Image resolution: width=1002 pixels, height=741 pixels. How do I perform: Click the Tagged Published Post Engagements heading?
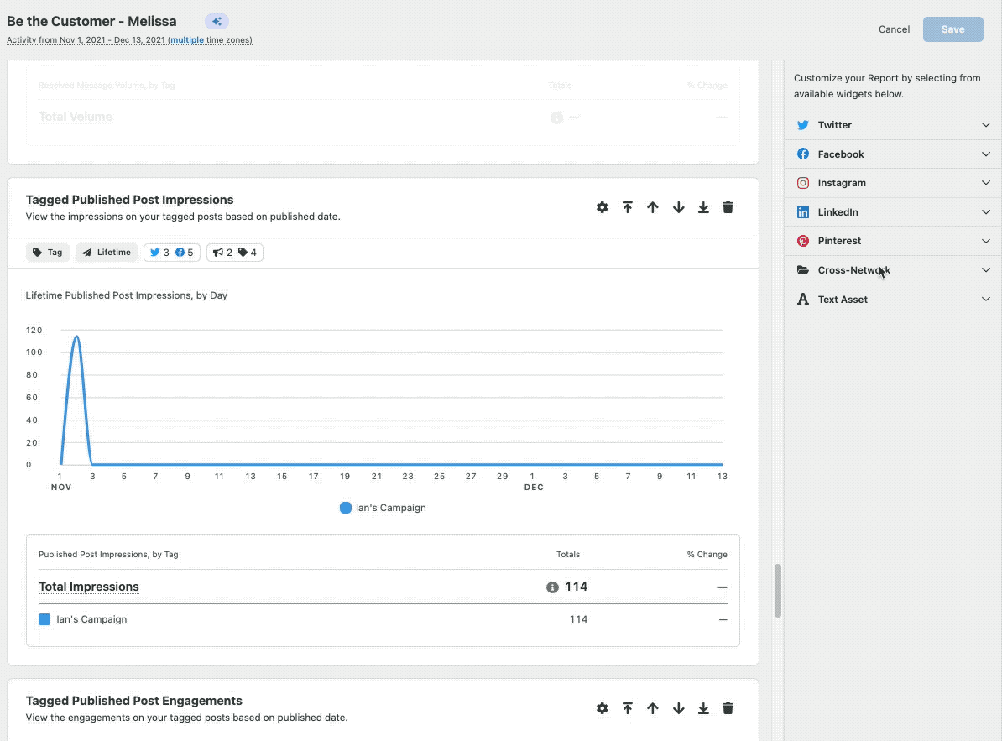[134, 701]
